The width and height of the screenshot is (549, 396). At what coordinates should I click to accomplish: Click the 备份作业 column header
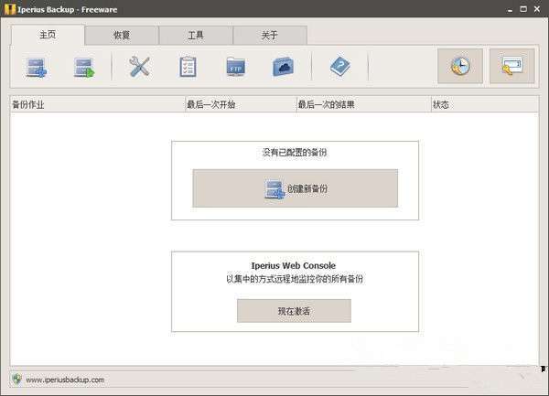point(97,104)
